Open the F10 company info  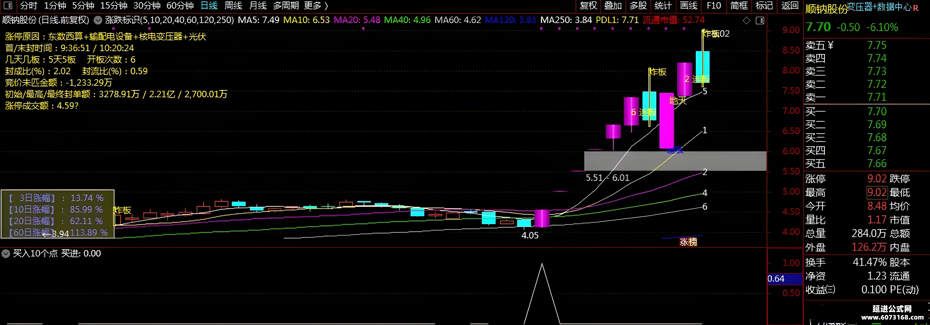[x=714, y=6]
